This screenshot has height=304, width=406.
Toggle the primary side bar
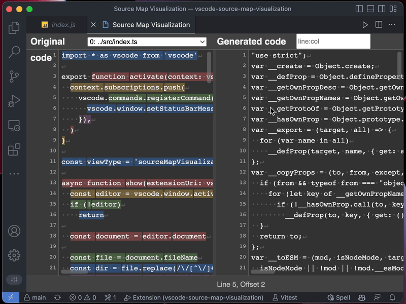(359, 9)
